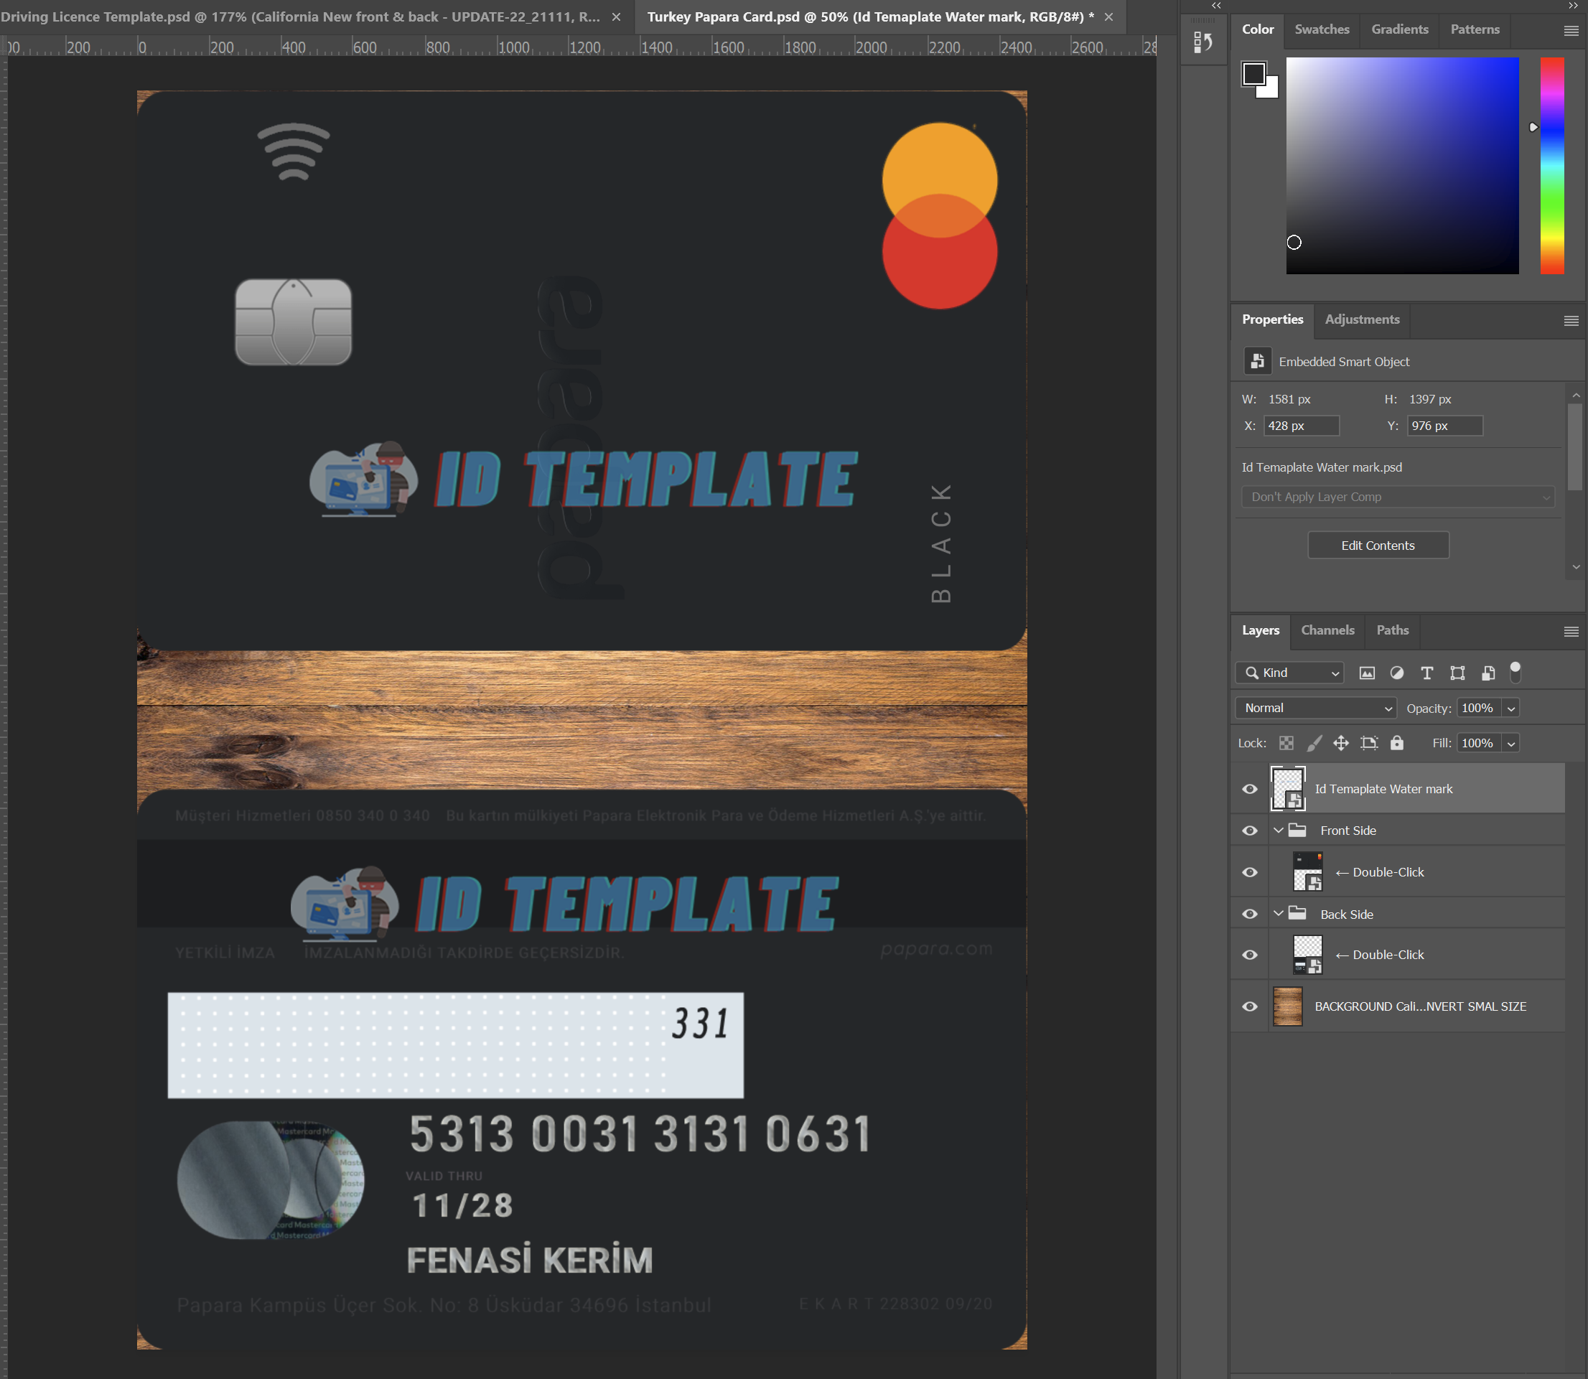The image size is (1588, 1379).
Task: Click the vertical hue slider bar
Action: click(1551, 165)
